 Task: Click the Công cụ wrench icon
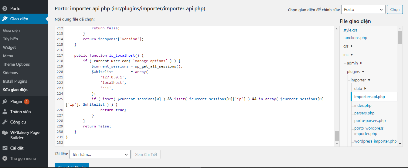pos(5,122)
